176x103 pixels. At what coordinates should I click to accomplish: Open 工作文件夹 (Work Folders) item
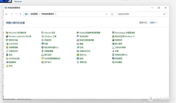click(x=12, y=44)
